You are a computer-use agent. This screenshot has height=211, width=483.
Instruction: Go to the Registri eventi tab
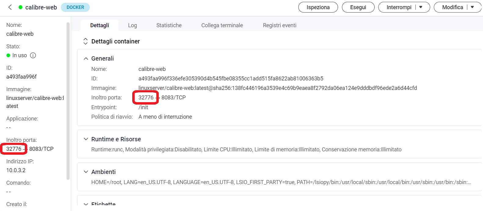coord(279,25)
